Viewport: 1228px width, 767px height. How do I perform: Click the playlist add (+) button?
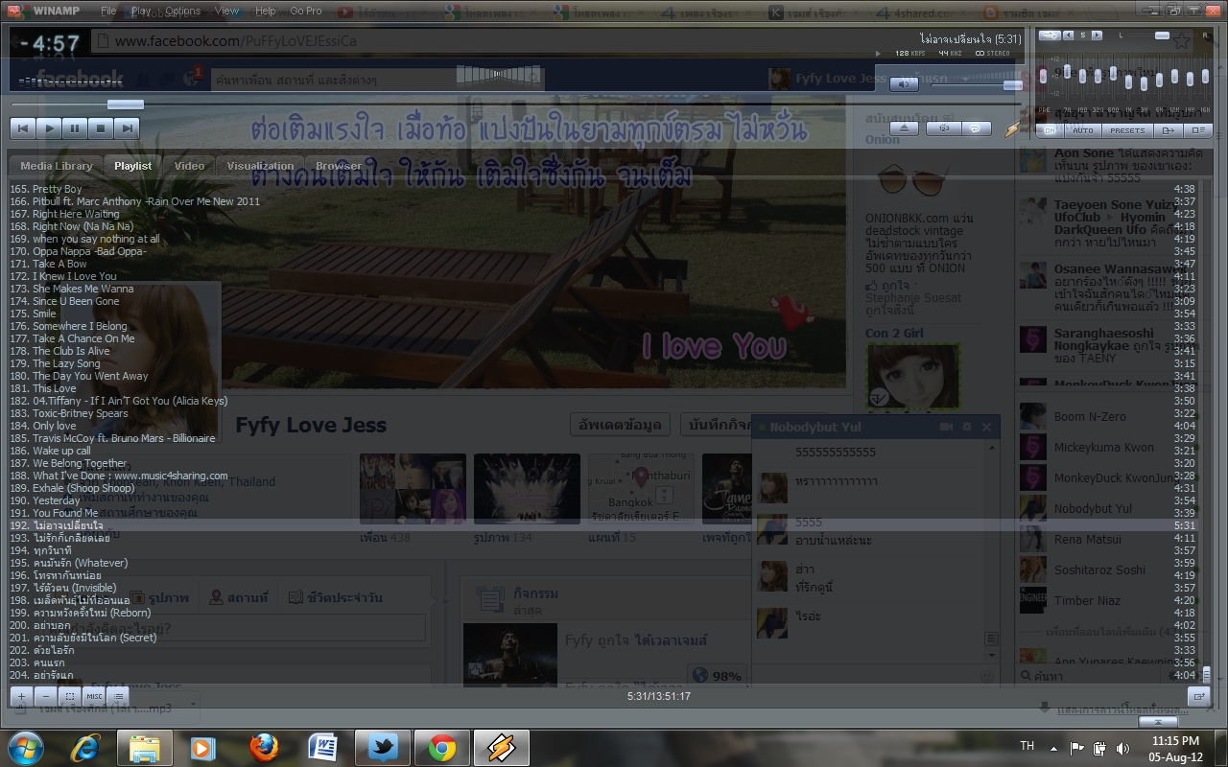click(22, 696)
